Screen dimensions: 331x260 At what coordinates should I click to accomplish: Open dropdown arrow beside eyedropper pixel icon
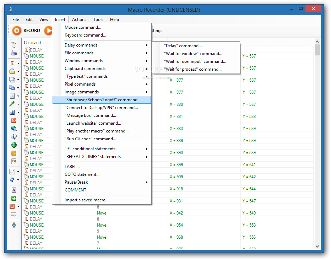coord(18,104)
